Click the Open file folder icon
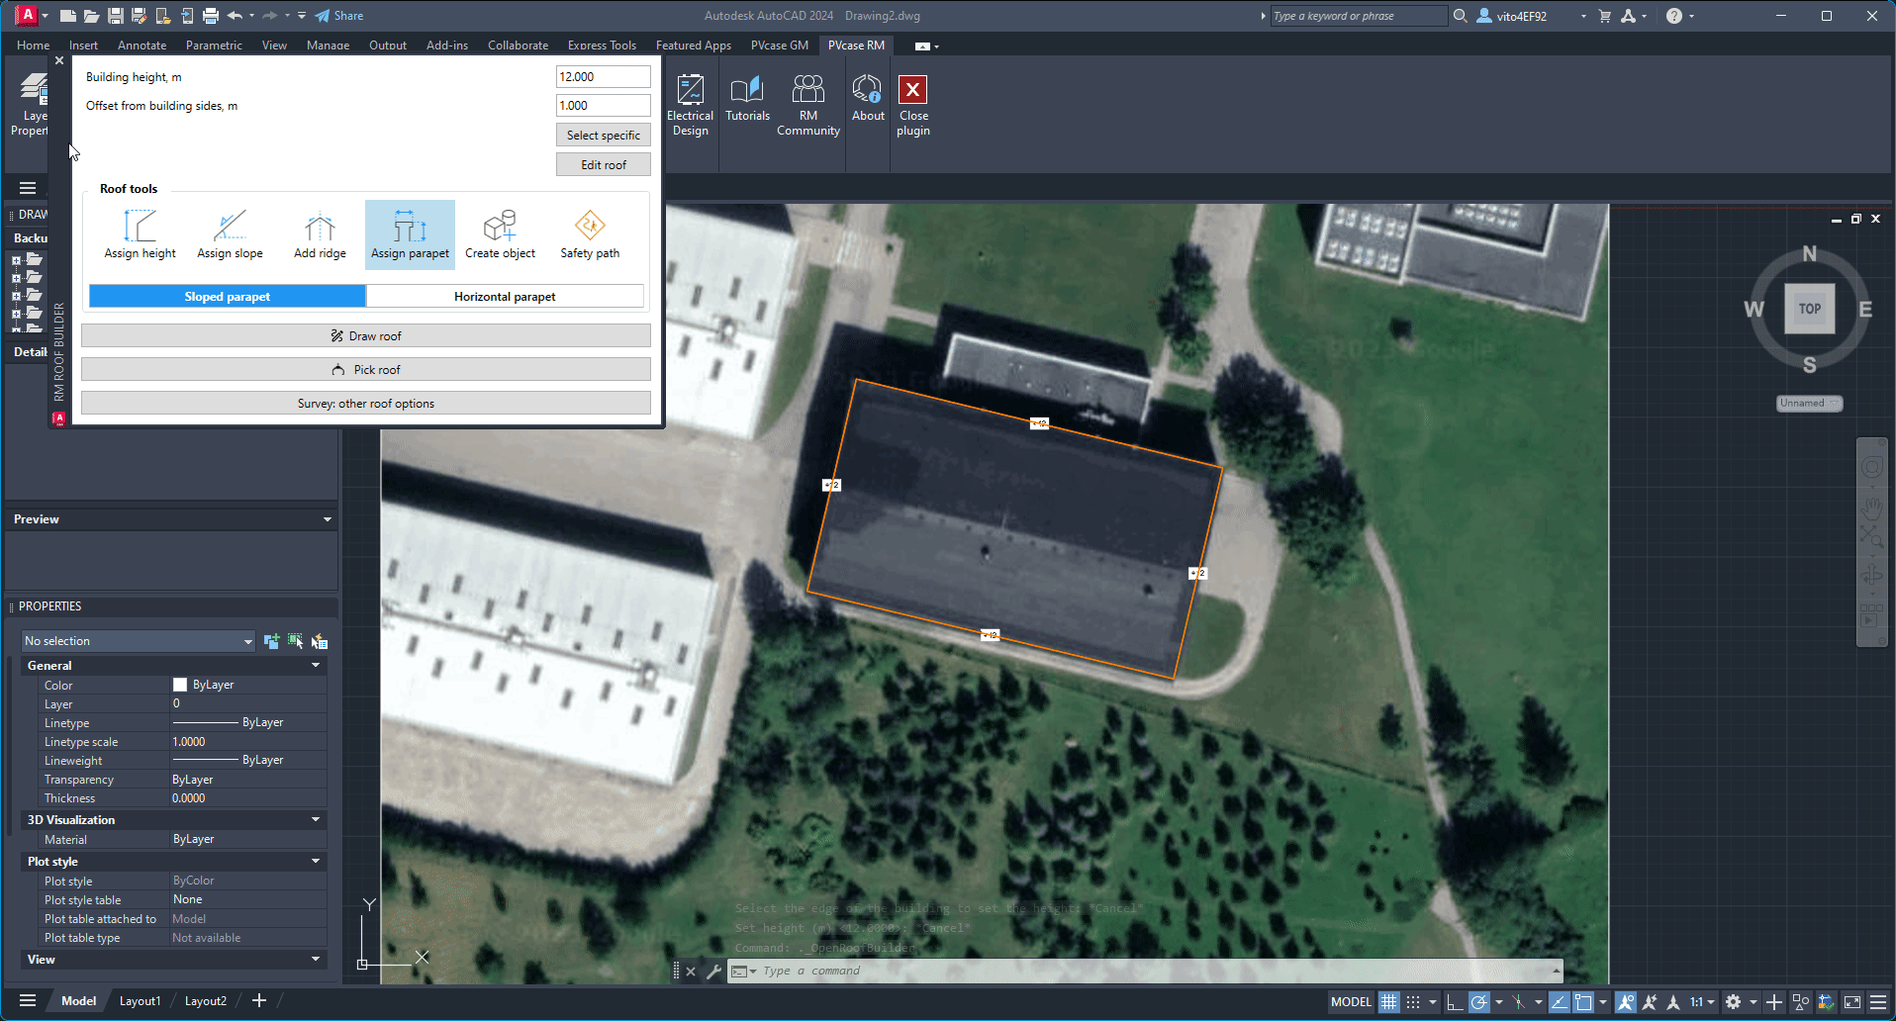This screenshot has height=1021, width=1896. 91,16
